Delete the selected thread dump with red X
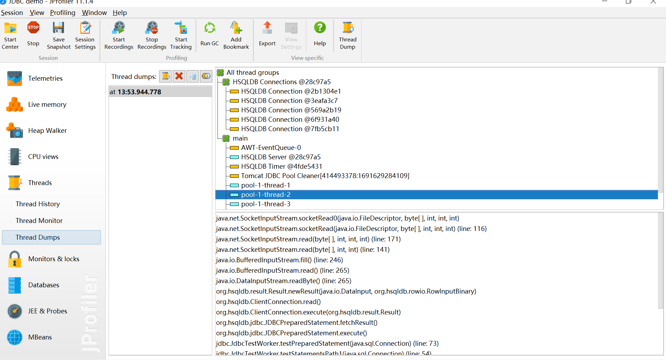The image size is (666, 360). coord(179,76)
